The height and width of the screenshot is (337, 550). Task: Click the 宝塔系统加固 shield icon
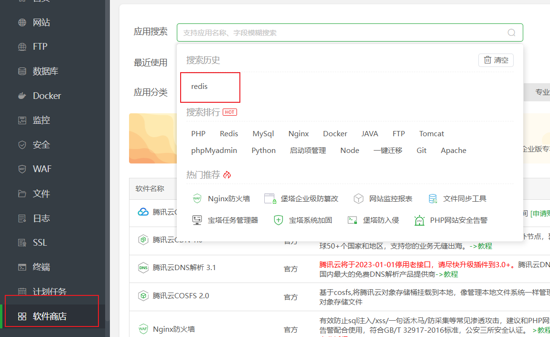[x=278, y=220]
